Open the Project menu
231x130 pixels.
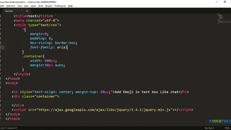(49, 6)
